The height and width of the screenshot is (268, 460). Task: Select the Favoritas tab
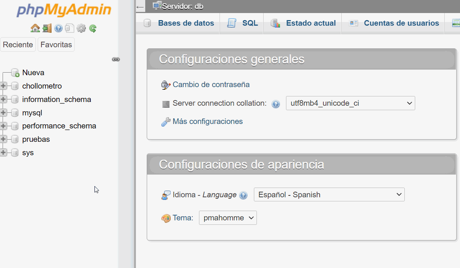56,45
